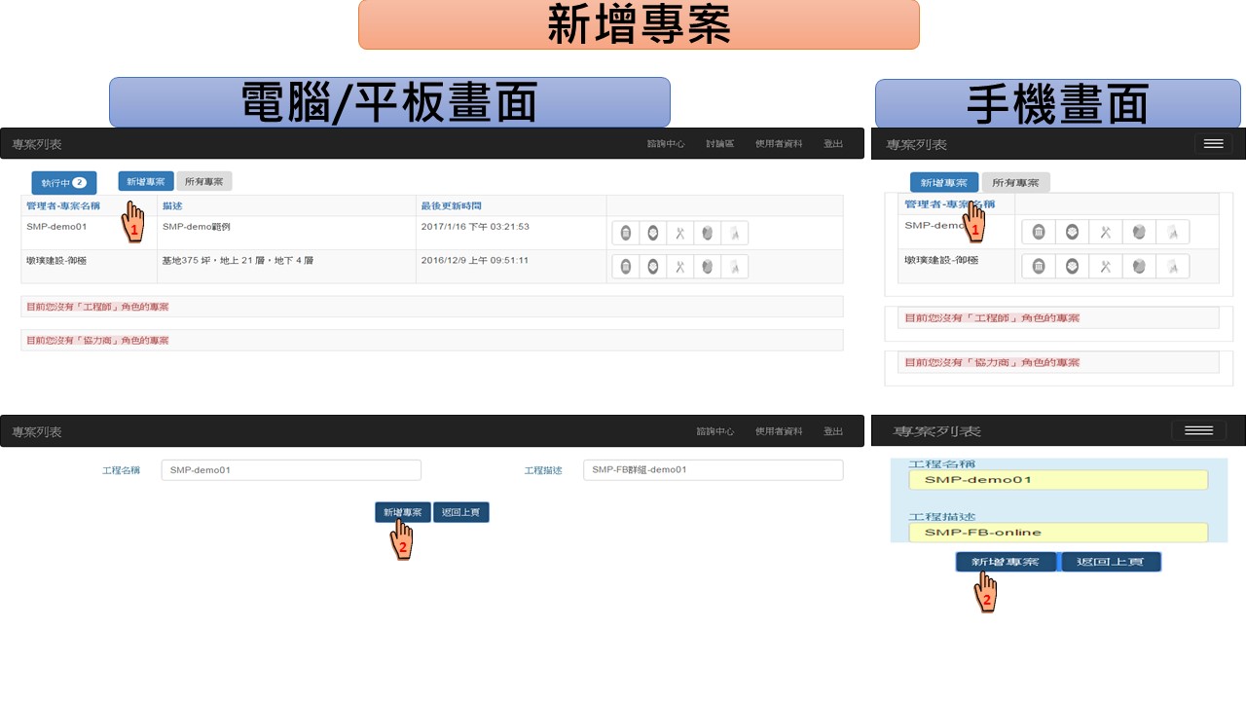Click trash icon for SMP-demo01 in desktop view
Screen dimensions: 1246x701
pos(626,234)
